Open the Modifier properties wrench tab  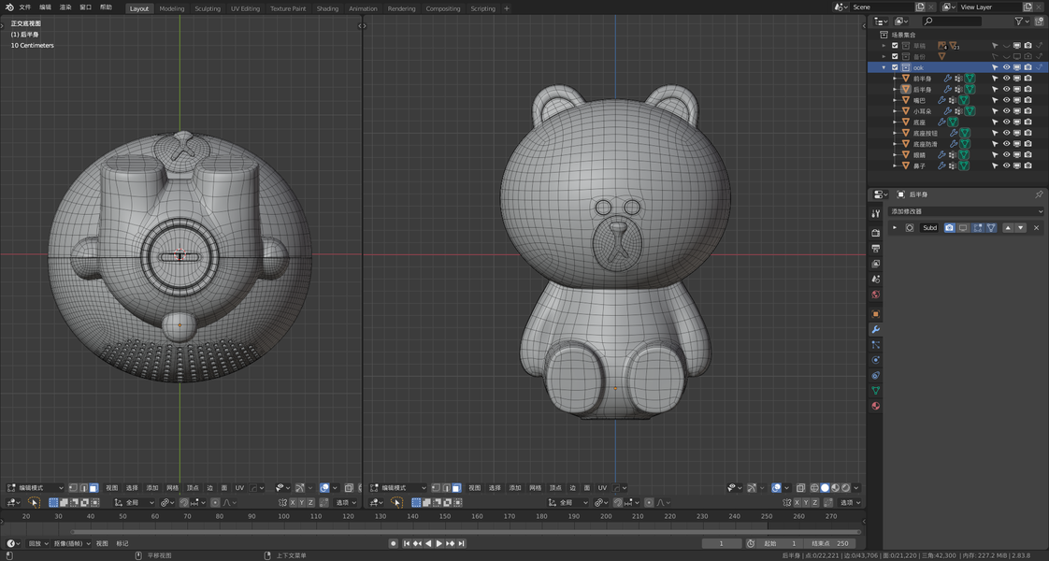tap(876, 330)
